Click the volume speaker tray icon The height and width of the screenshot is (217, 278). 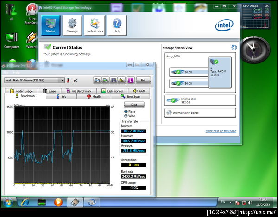250,203
